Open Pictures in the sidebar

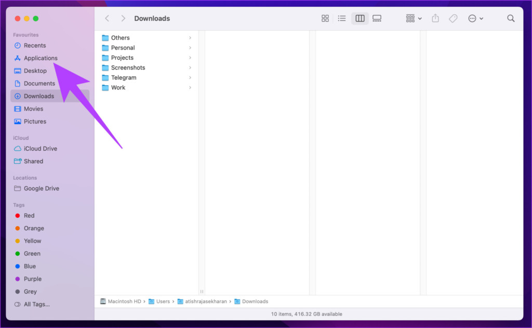point(50,122)
